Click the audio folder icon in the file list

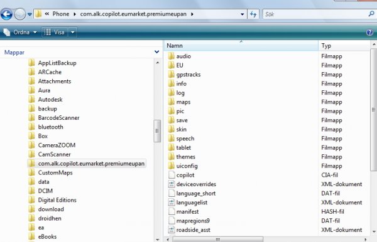coord(171,56)
